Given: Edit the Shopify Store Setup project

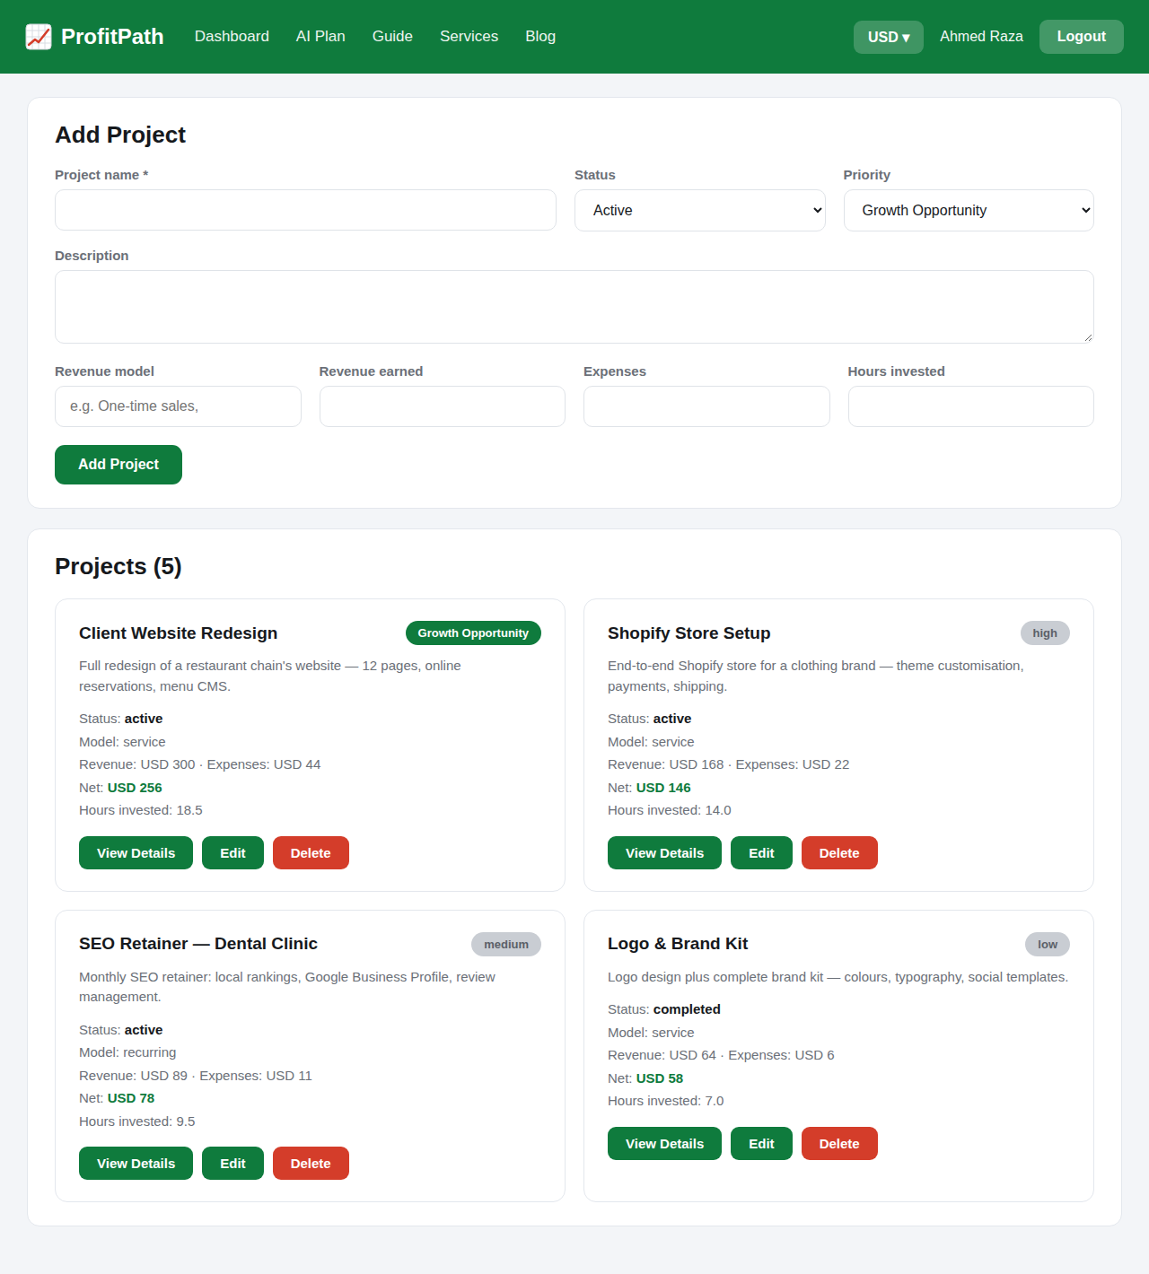Looking at the screenshot, I should (x=761, y=853).
